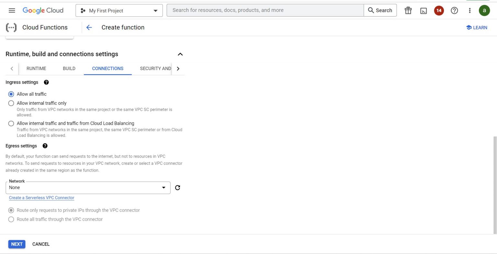This screenshot has width=497, height=254.
Task: Click the NEXT button
Action: (17, 244)
